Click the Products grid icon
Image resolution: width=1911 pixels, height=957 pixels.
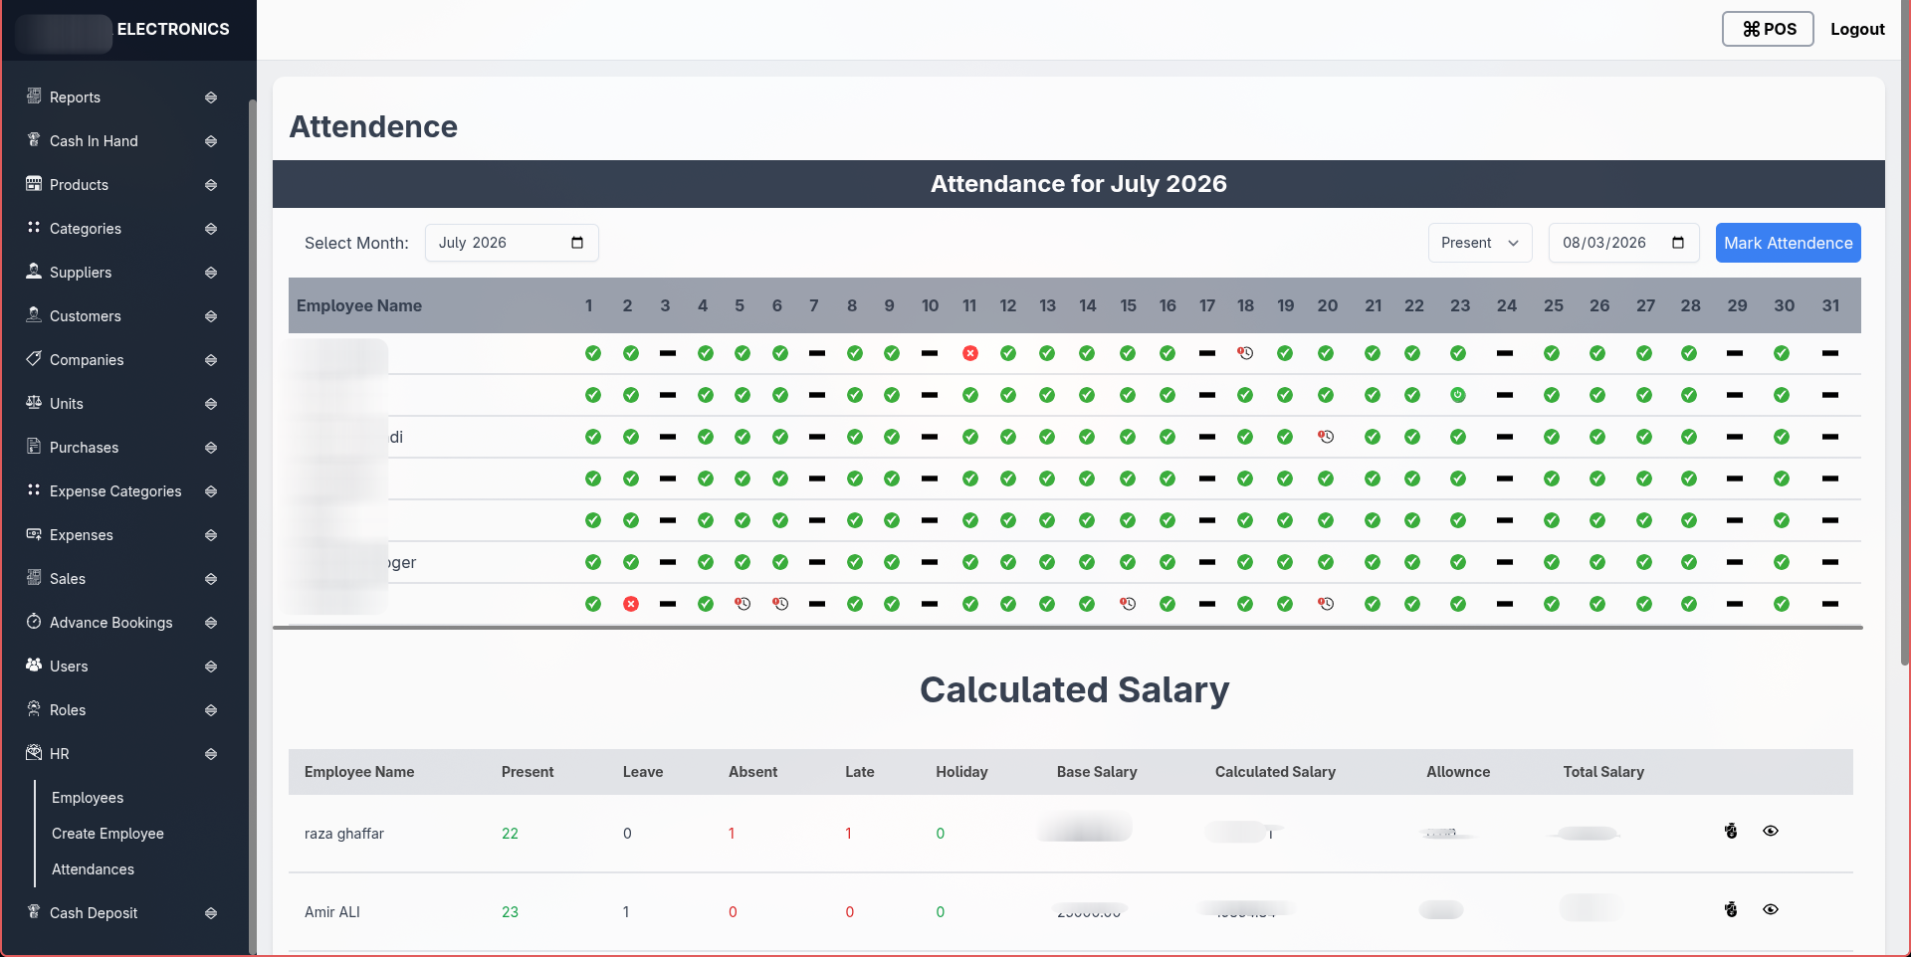(x=34, y=184)
